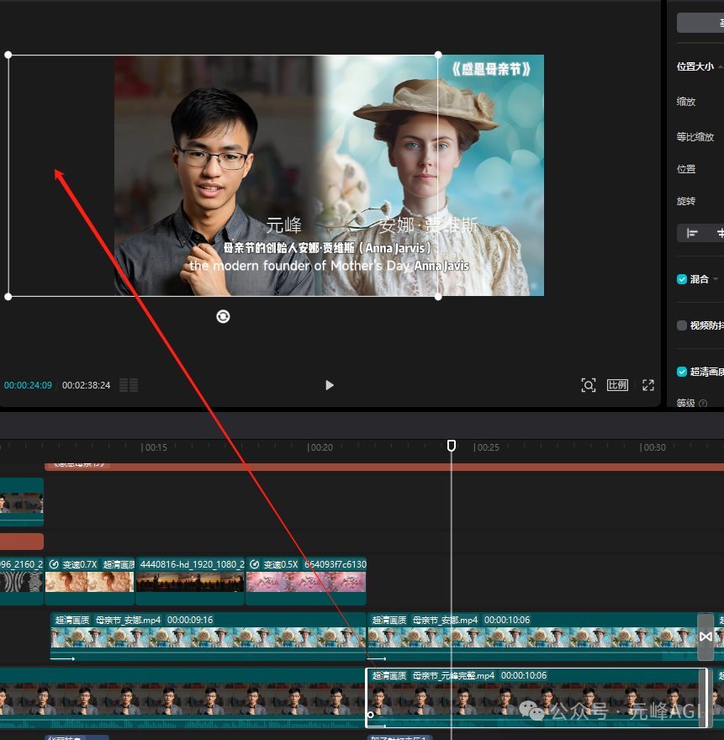
Task: Enter fullscreen preview mode
Action: coord(648,385)
